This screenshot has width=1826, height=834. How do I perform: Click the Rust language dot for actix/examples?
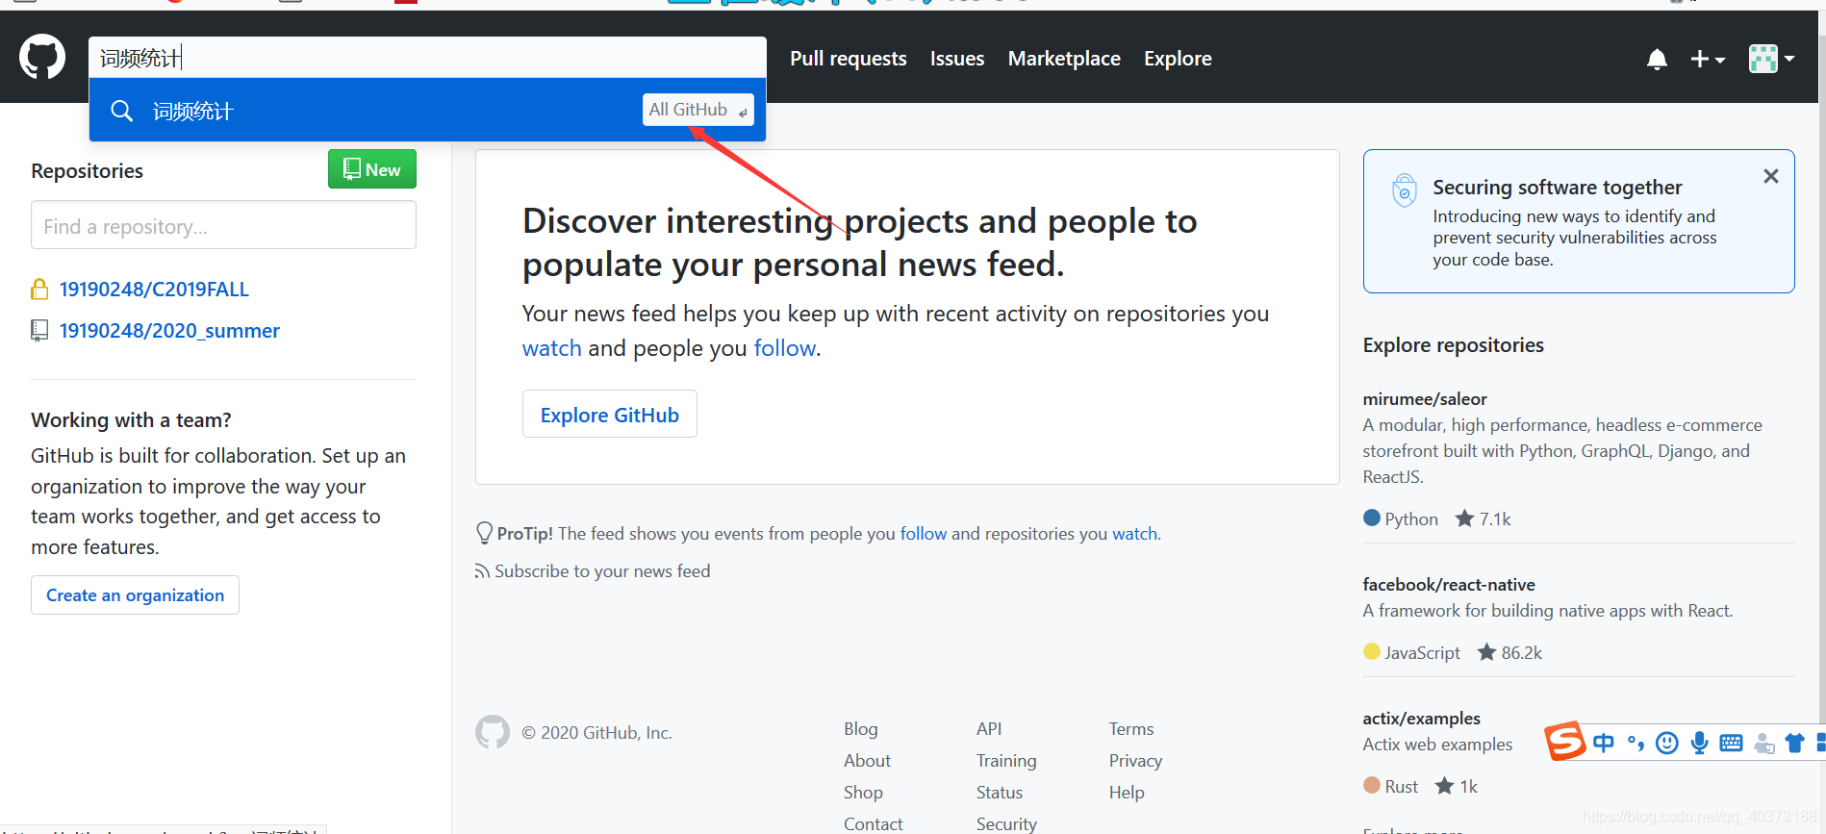click(1372, 785)
